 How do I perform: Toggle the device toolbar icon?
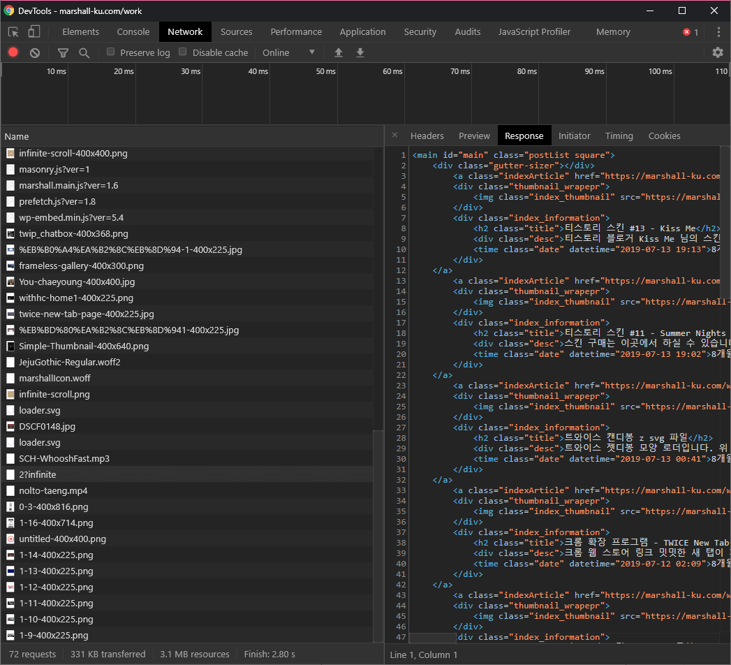34,32
